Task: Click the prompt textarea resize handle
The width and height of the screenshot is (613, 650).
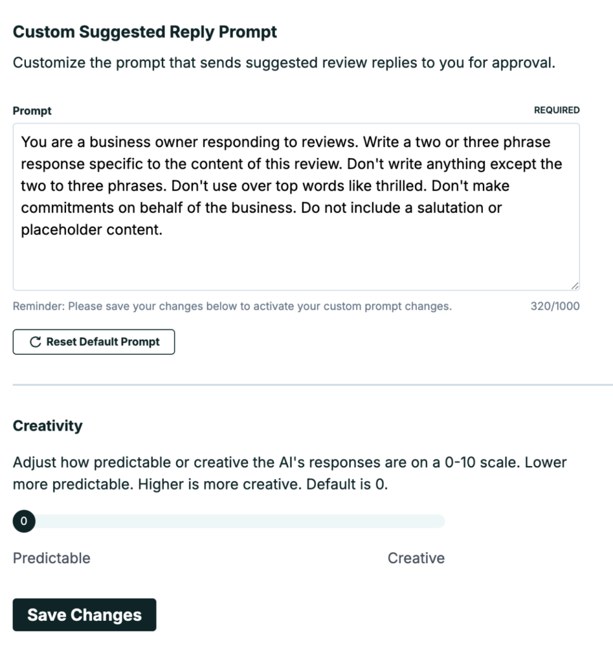Action: [575, 286]
